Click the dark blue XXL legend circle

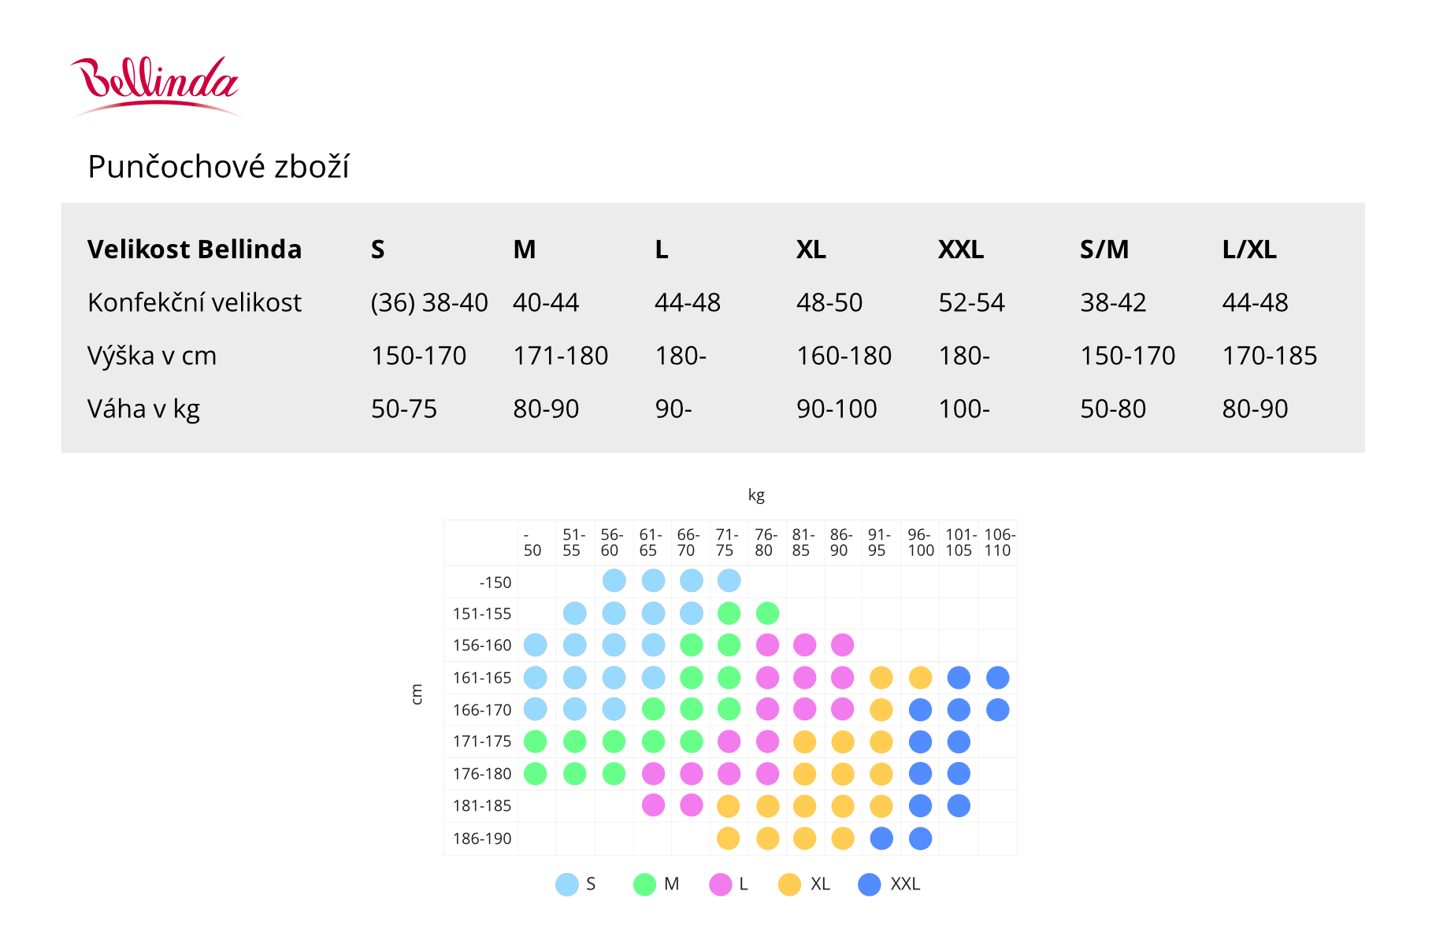[x=870, y=884]
